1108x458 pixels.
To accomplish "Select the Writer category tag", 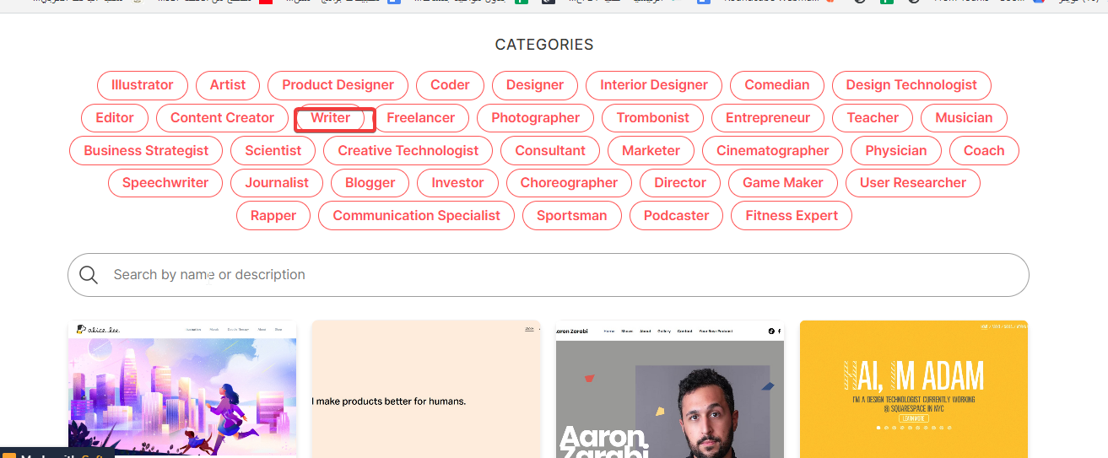I will 330,118.
